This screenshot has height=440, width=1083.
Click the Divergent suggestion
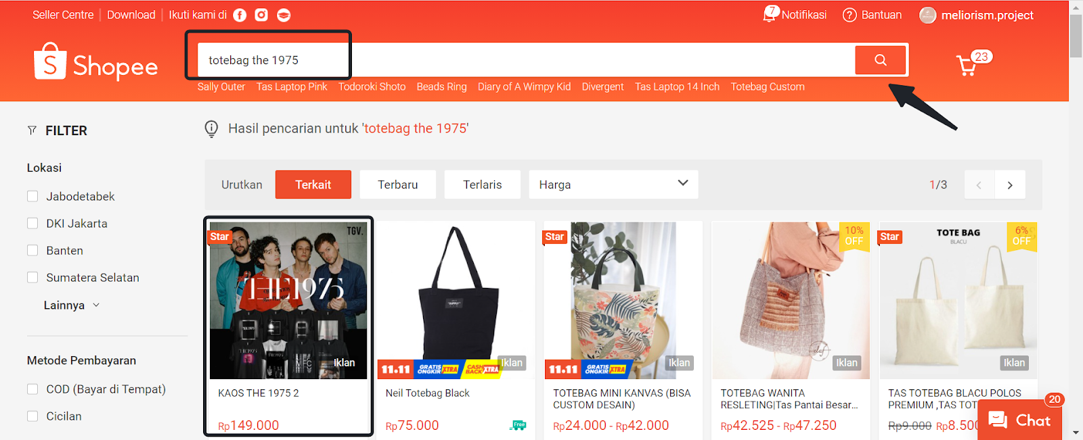click(x=603, y=87)
